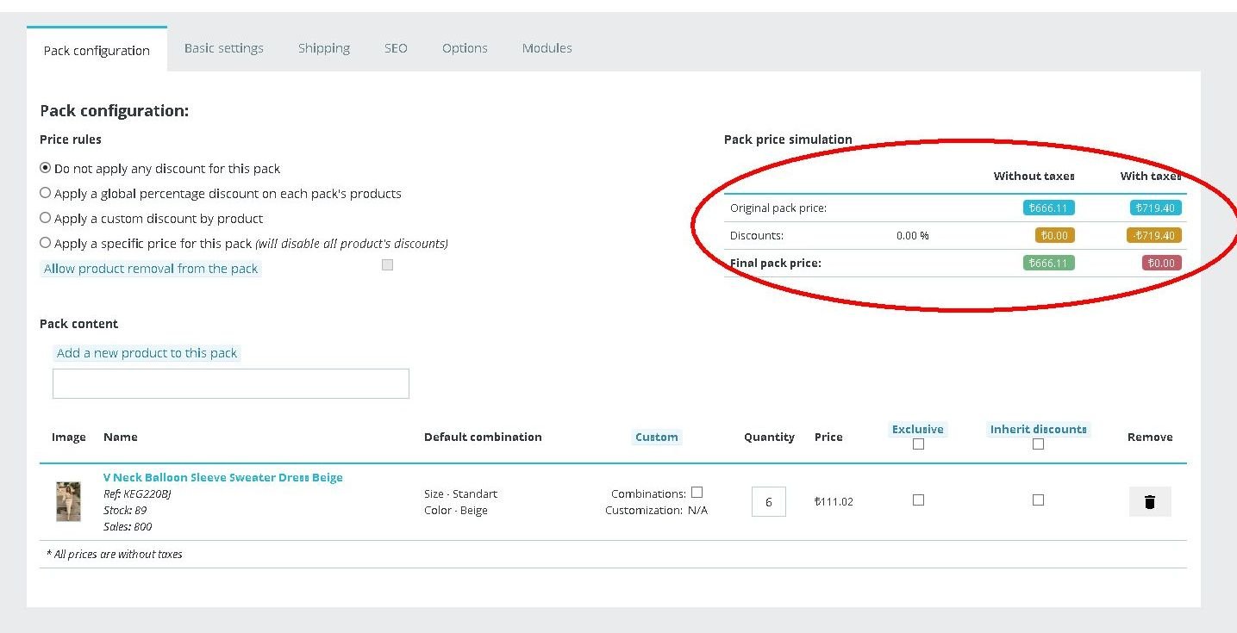Click the trash icon to remove product
1237x633 pixels.
pyautogui.click(x=1149, y=502)
